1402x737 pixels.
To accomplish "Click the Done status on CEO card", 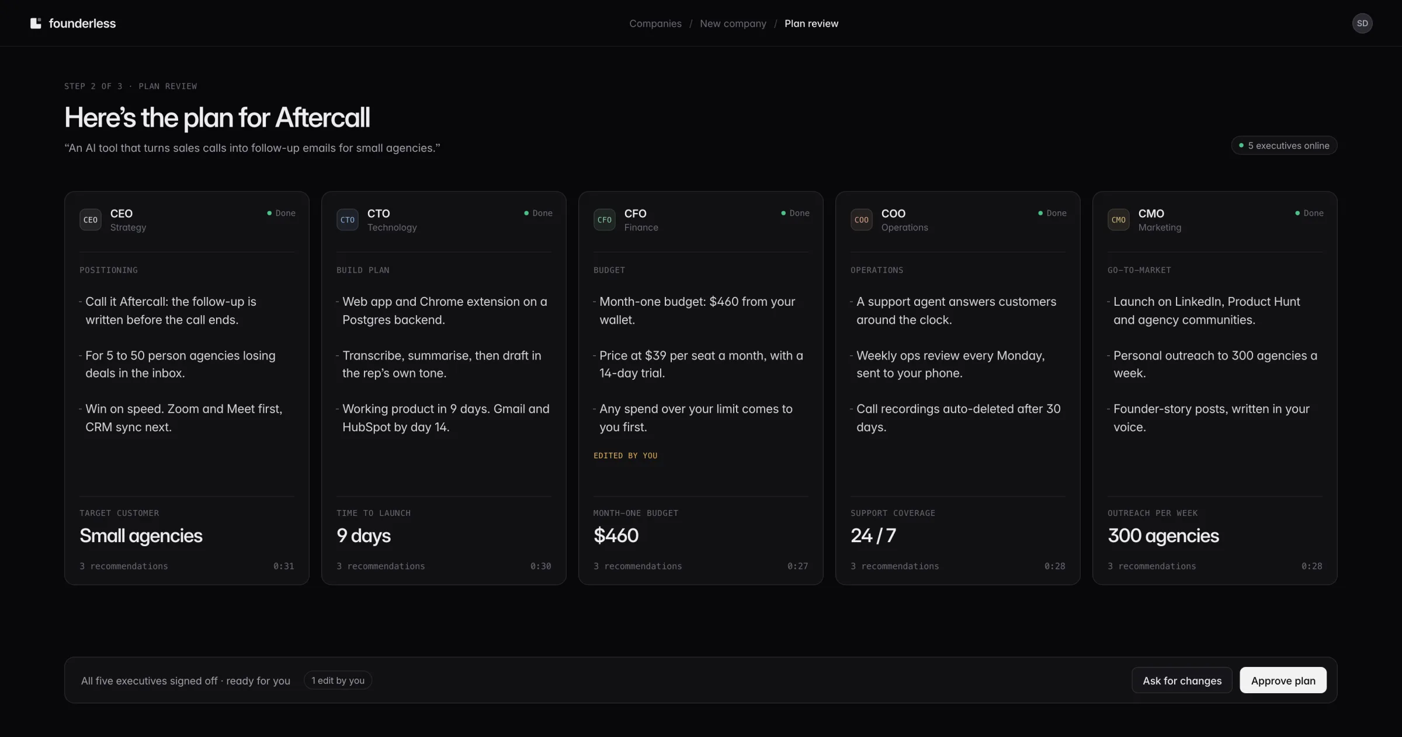I will [x=281, y=213].
